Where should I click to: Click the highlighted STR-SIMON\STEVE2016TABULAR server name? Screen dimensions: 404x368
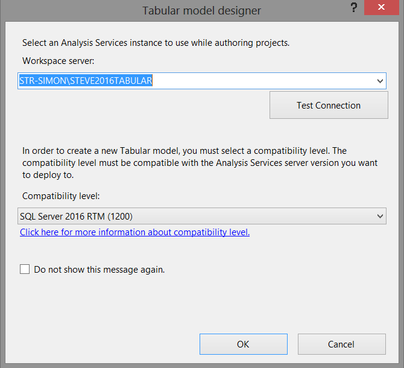tap(86, 81)
